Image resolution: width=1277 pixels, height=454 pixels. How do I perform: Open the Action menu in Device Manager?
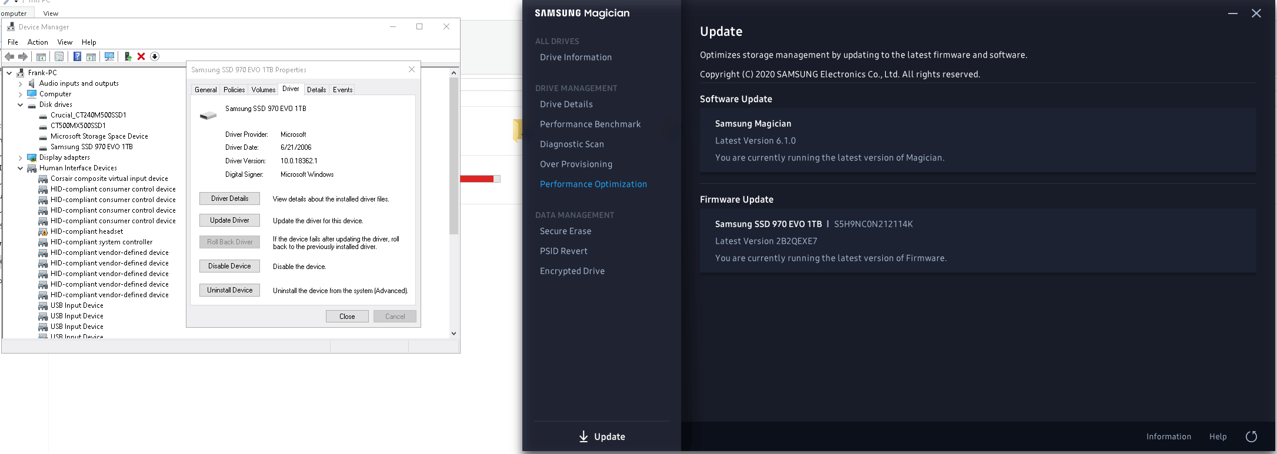tap(38, 42)
